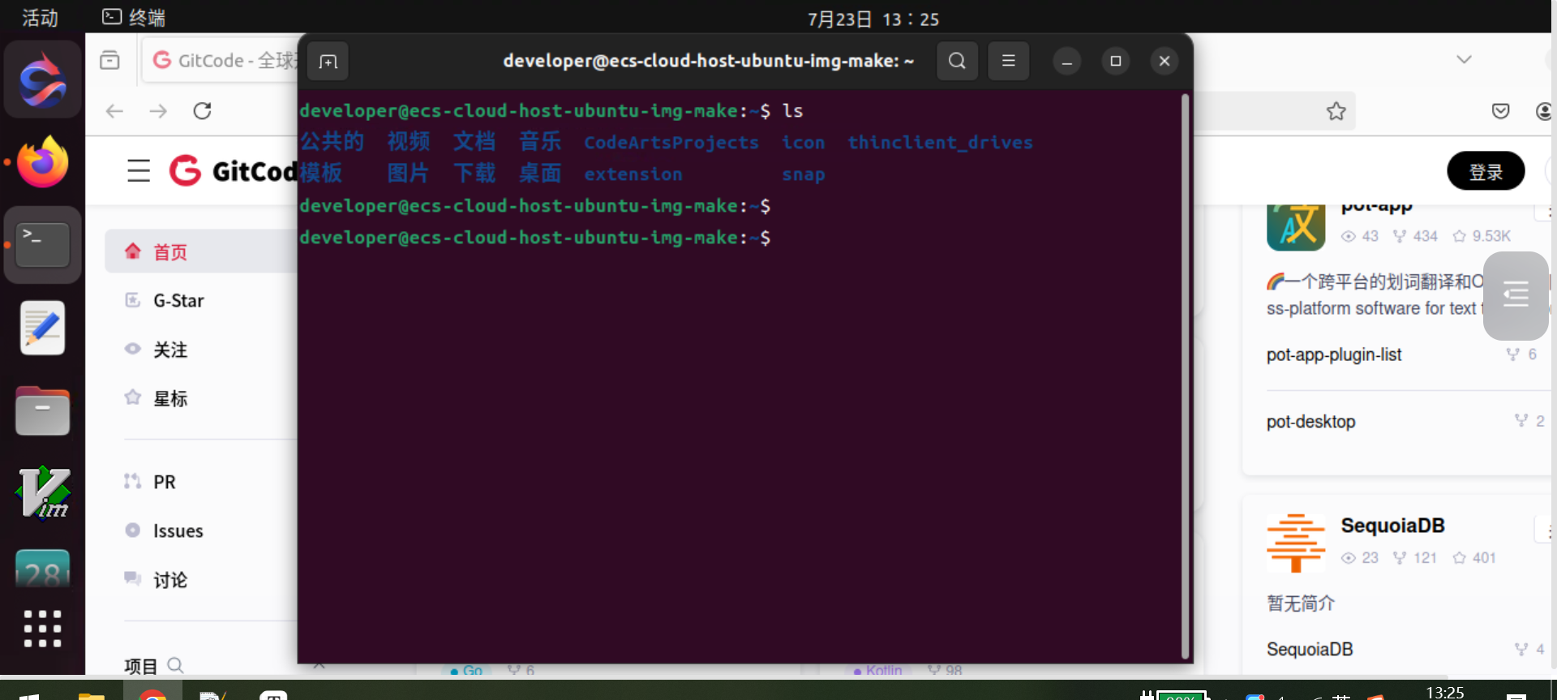Collapse the floating side panel button
The height and width of the screenshot is (700, 1557).
coord(1515,295)
